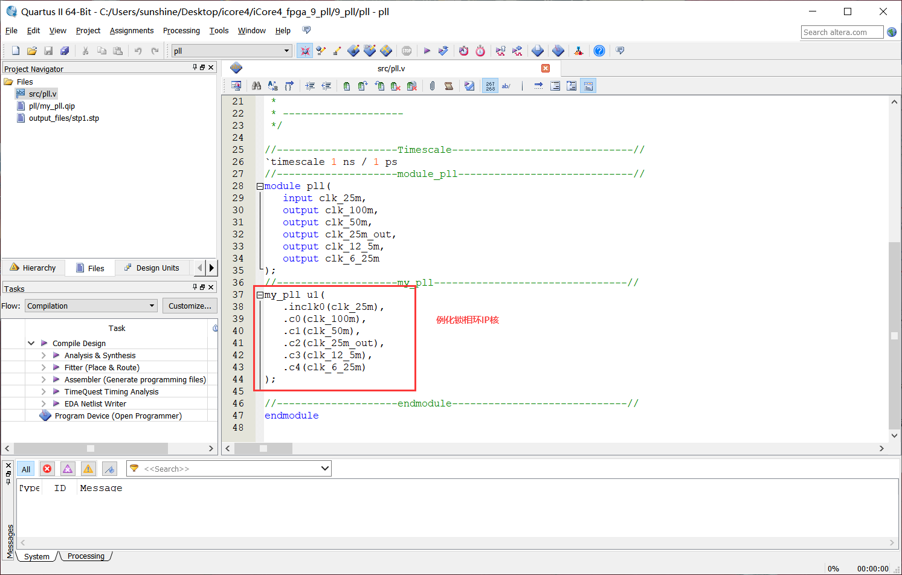Click the blue Help question mark icon
Screen dimensions: 902x575
pyautogui.click(x=599, y=51)
